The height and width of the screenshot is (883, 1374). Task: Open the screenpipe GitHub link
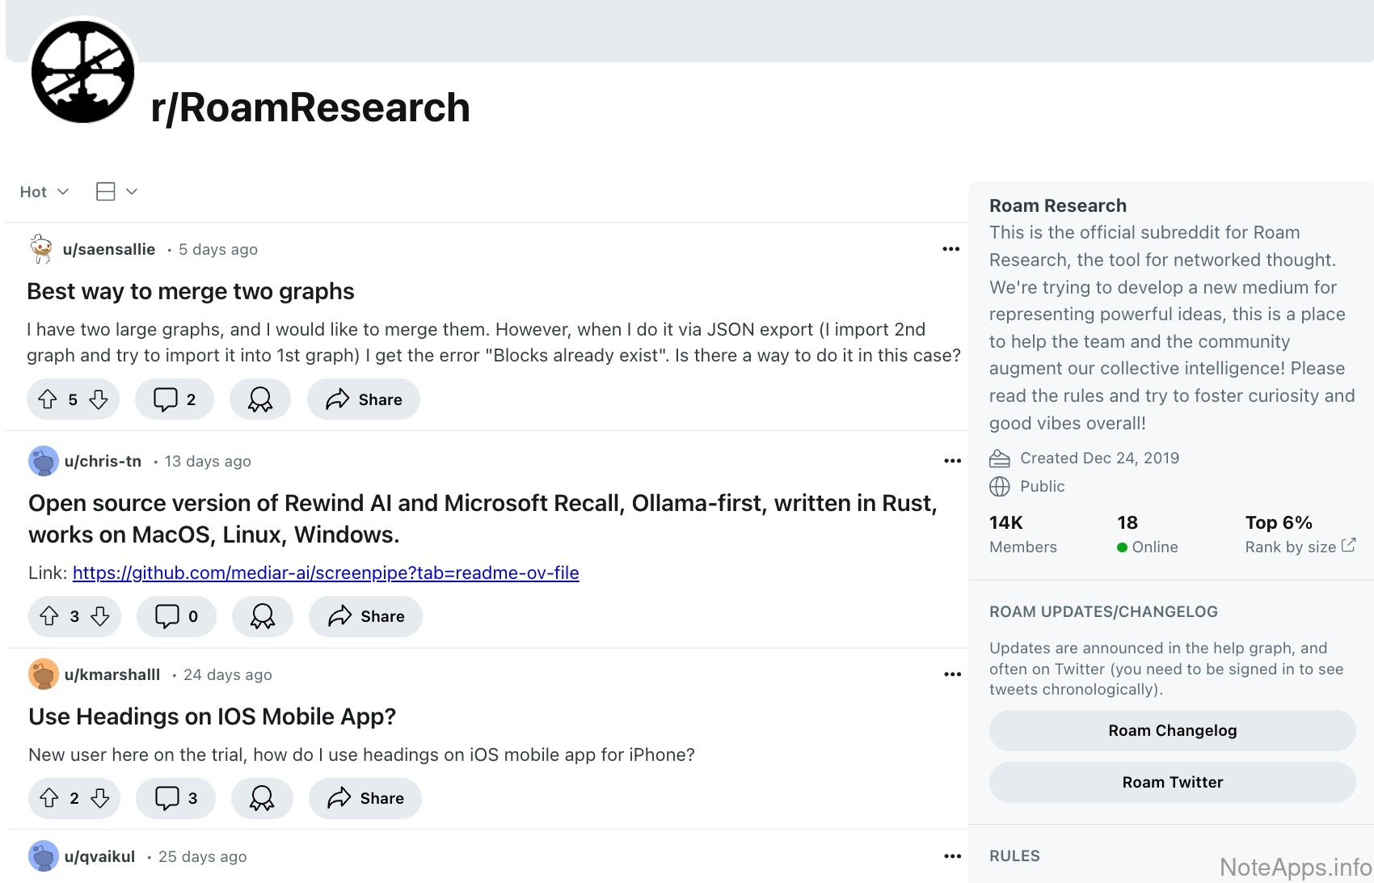click(x=326, y=572)
